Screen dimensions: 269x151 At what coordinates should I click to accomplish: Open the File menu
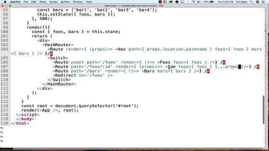click(x=26, y=2)
